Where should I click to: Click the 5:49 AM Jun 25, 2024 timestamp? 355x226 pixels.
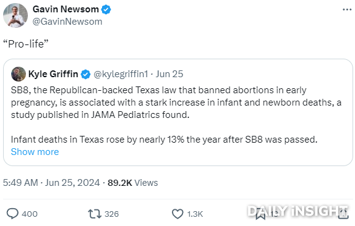coord(51,183)
